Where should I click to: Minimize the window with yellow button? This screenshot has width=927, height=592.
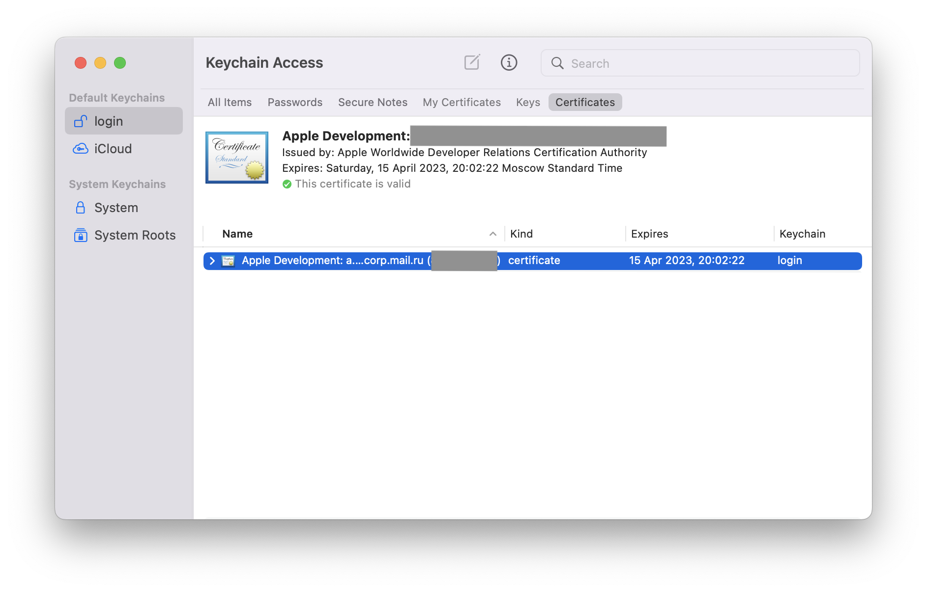click(x=100, y=63)
